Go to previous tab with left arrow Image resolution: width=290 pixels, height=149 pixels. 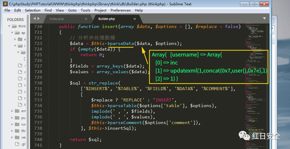tap(34, 18)
